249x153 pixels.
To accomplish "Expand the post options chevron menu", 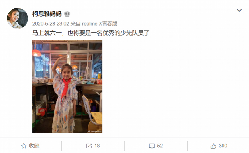I will point(239,10).
